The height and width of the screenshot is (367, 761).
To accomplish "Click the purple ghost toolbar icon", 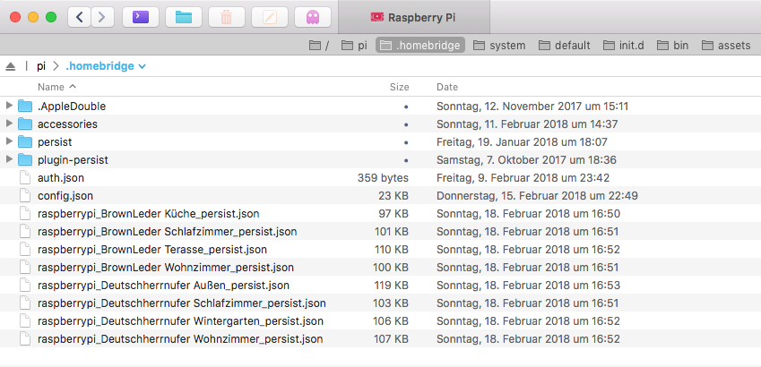I will 313,17.
